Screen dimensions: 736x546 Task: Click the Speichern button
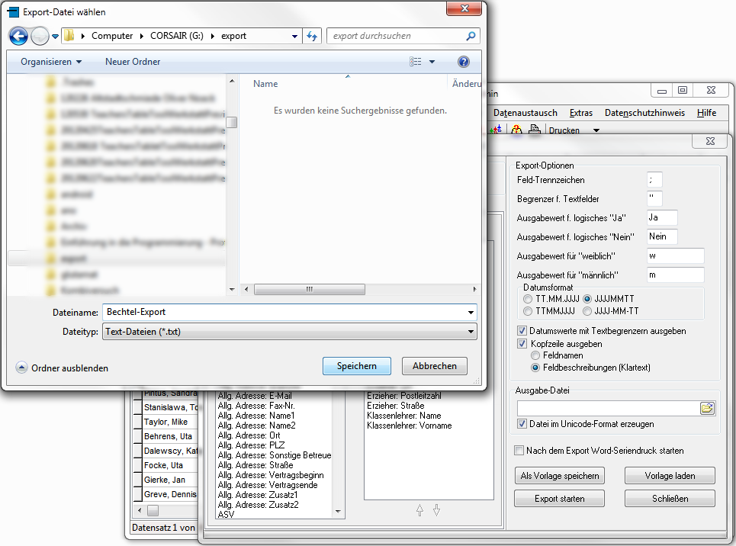point(357,366)
